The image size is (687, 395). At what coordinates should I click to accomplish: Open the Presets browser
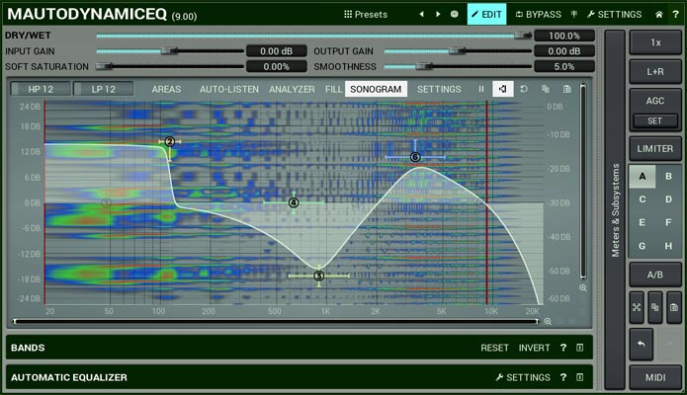(x=366, y=15)
